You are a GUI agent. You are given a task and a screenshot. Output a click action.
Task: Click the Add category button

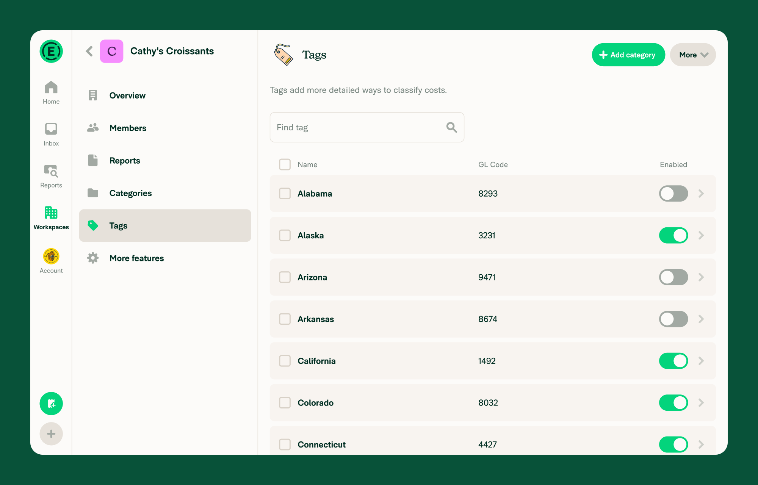(628, 55)
